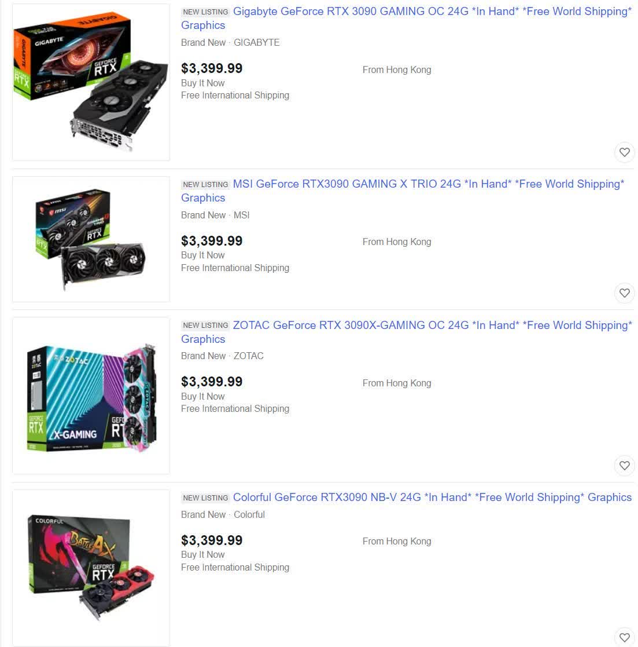Click NEW LISTING badge on Gigabyte item
The height and width of the screenshot is (647, 638).
coord(205,12)
